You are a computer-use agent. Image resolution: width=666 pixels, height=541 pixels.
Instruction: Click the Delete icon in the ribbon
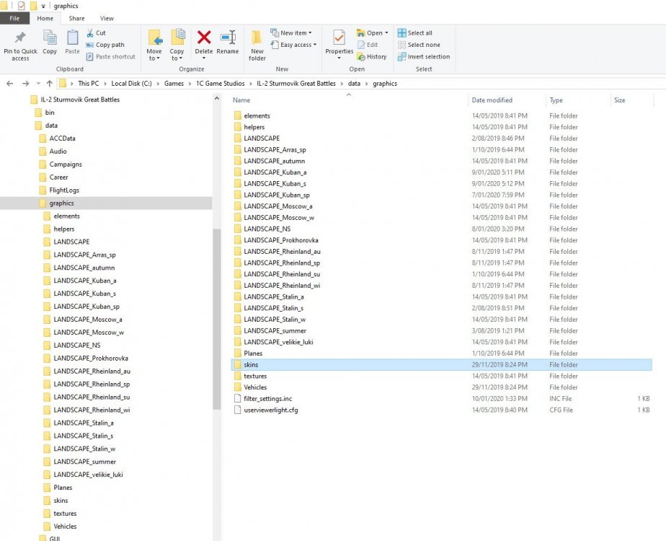click(204, 42)
